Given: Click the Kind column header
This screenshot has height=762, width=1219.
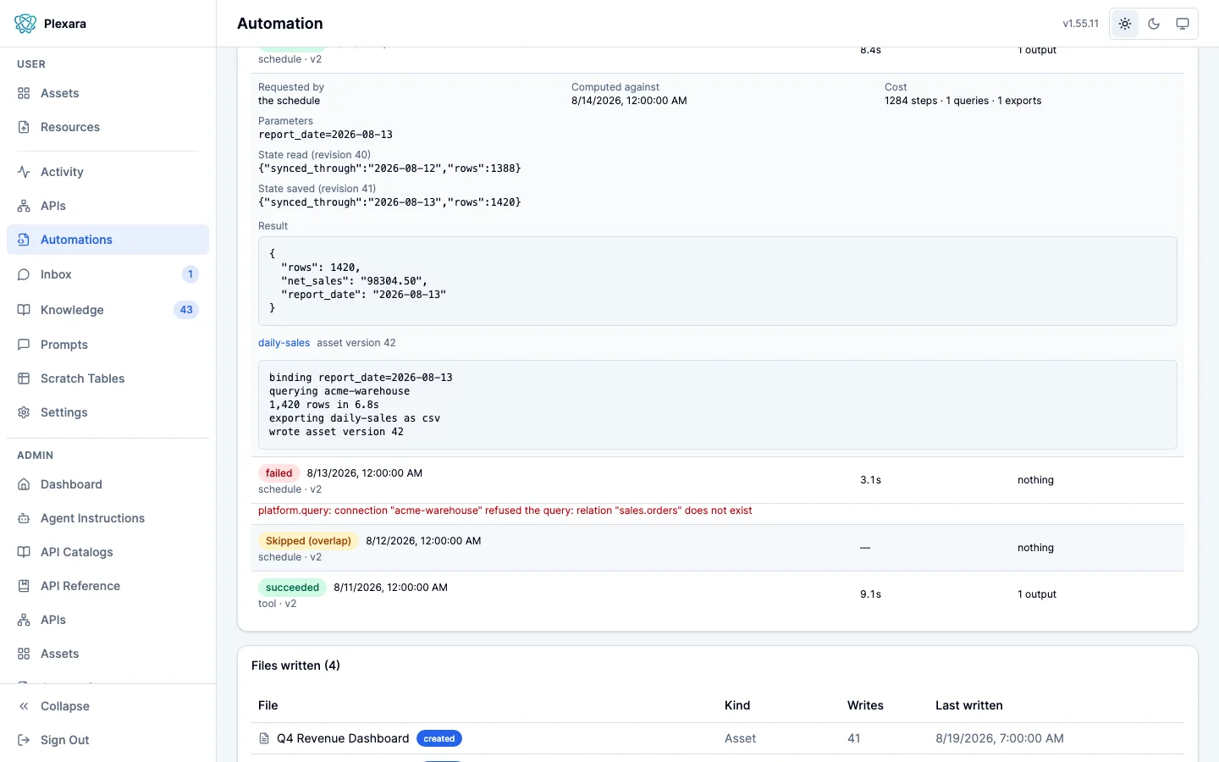Looking at the screenshot, I should tap(737, 705).
